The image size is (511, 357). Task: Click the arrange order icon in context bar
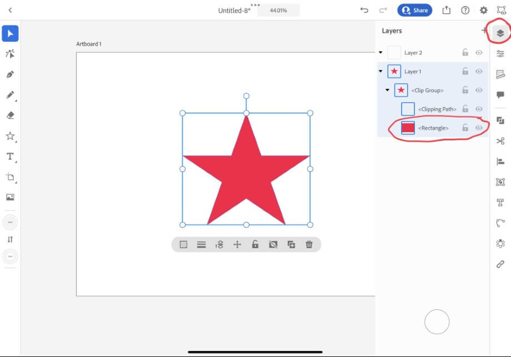219,244
